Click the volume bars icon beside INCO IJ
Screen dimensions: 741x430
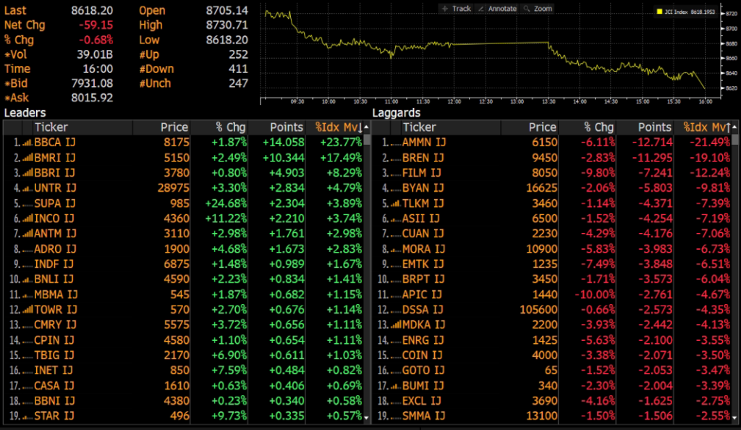click(x=27, y=219)
